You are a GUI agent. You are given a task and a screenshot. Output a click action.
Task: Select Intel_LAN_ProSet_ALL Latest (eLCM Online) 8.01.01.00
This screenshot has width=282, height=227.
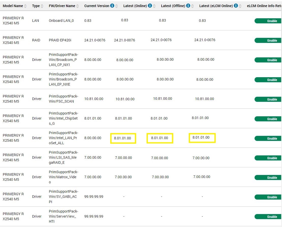[201, 137]
